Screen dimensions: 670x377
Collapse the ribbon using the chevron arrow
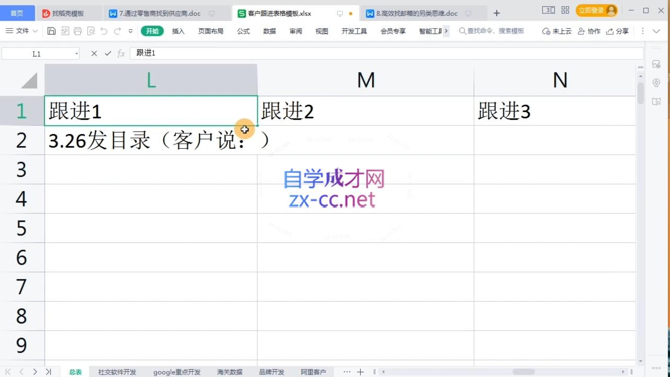pyautogui.click(x=656, y=31)
